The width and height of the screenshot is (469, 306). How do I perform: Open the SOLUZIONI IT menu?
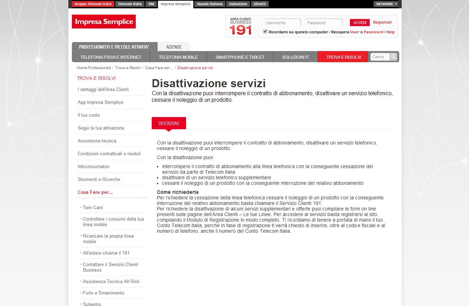click(x=295, y=57)
